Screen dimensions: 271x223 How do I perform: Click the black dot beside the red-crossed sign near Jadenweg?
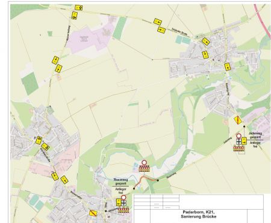(244, 127)
